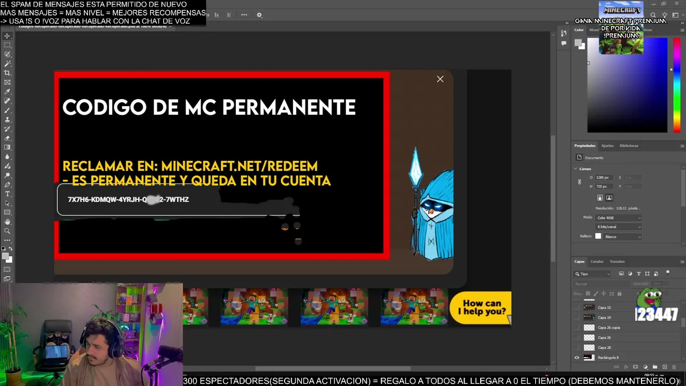Open the options bar settings gear
Viewport: 686px width, 386px height.
(x=259, y=15)
